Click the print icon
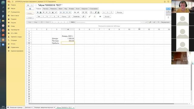 coord(100,16)
